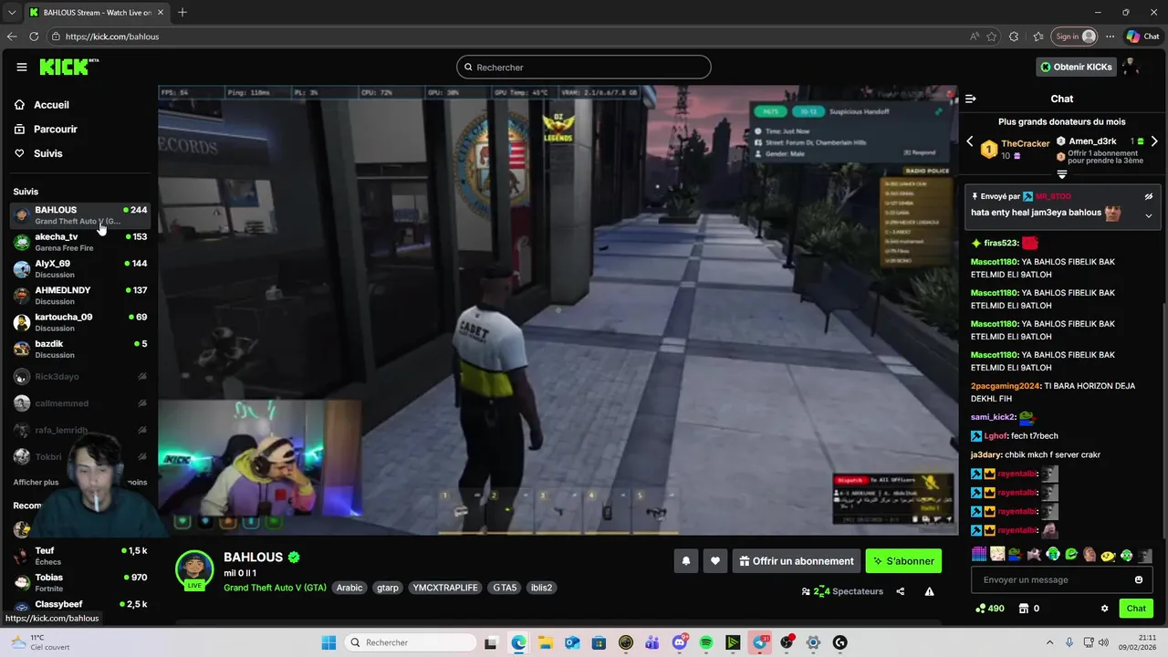Viewport: 1168px width, 657px height.
Task: Expand the top donors leaderboard
Action: click(1062, 174)
